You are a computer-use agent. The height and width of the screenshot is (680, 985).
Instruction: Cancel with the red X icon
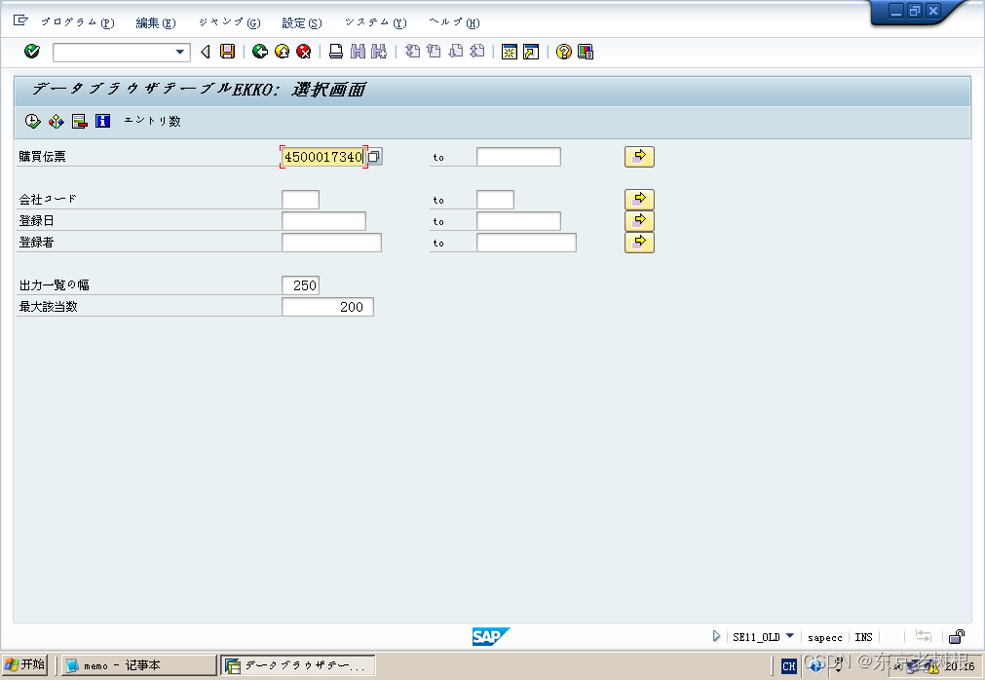point(303,52)
